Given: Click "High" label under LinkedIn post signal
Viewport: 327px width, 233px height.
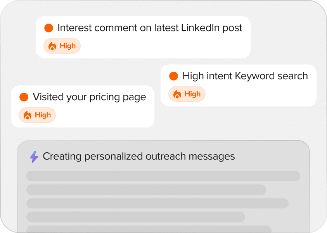Looking at the screenshot, I should (x=67, y=46).
